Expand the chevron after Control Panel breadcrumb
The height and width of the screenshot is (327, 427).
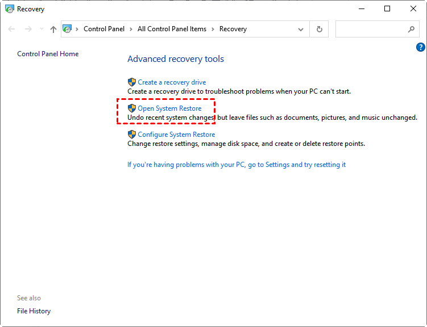pos(131,29)
